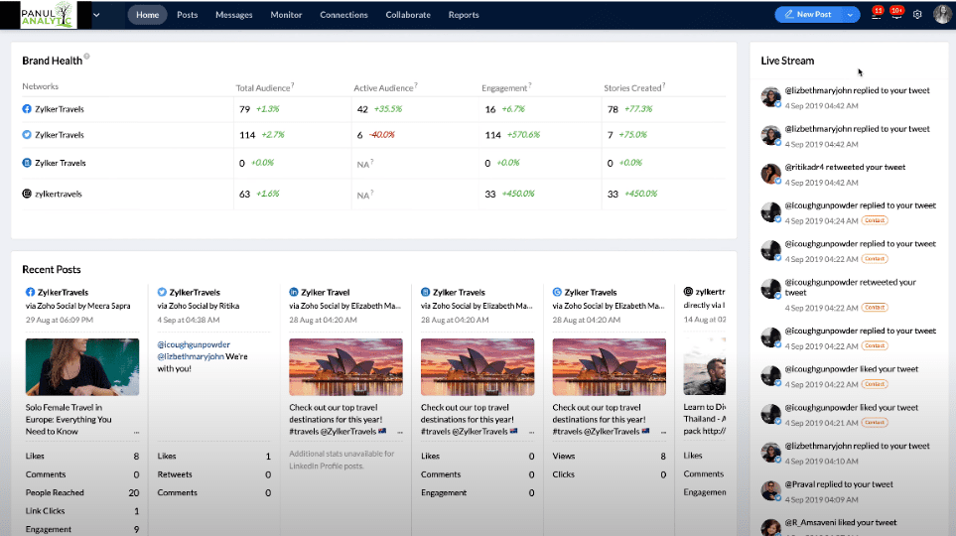Open Facebook post more options ellipsis
Image resolution: width=956 pixels, height=536 pixels.
pyautogui.click(x=137, y=433)
